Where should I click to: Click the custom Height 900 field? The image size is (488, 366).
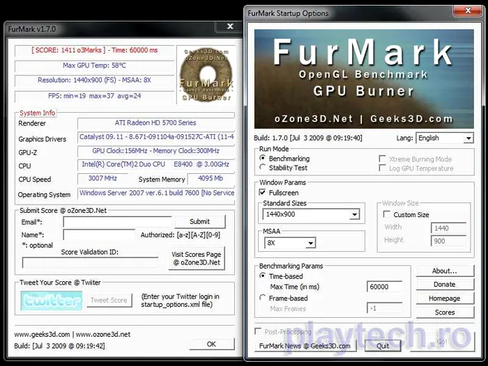pos(448,241)
